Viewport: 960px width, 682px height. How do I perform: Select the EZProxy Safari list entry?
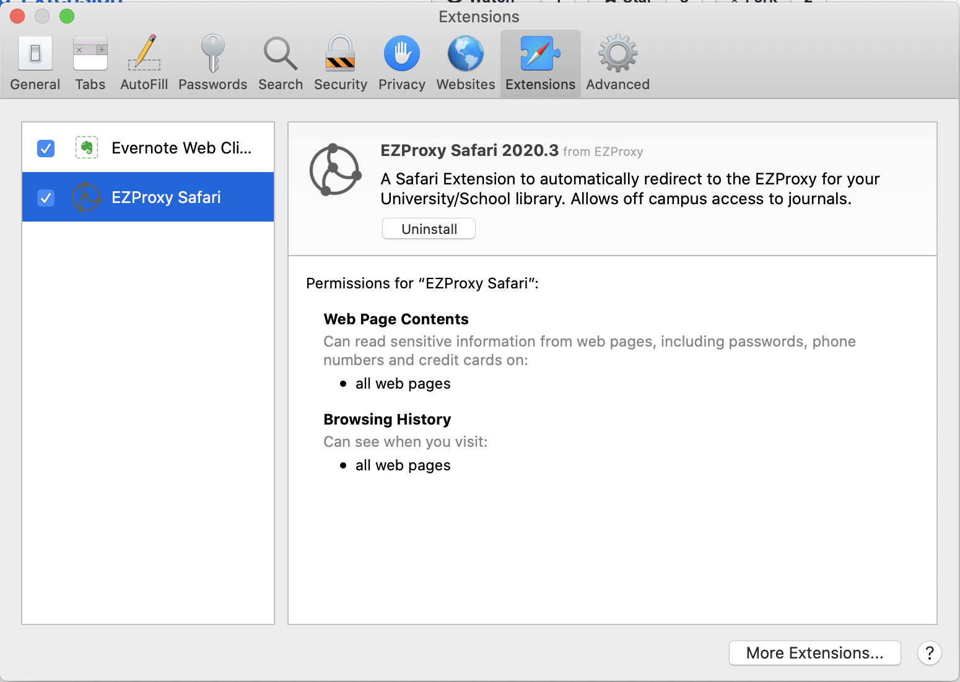tap(166, 197)
